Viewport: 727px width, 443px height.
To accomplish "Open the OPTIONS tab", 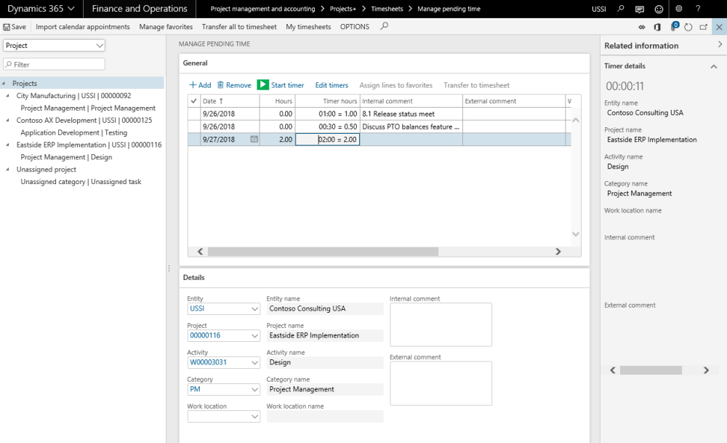I will pos(355,27).
